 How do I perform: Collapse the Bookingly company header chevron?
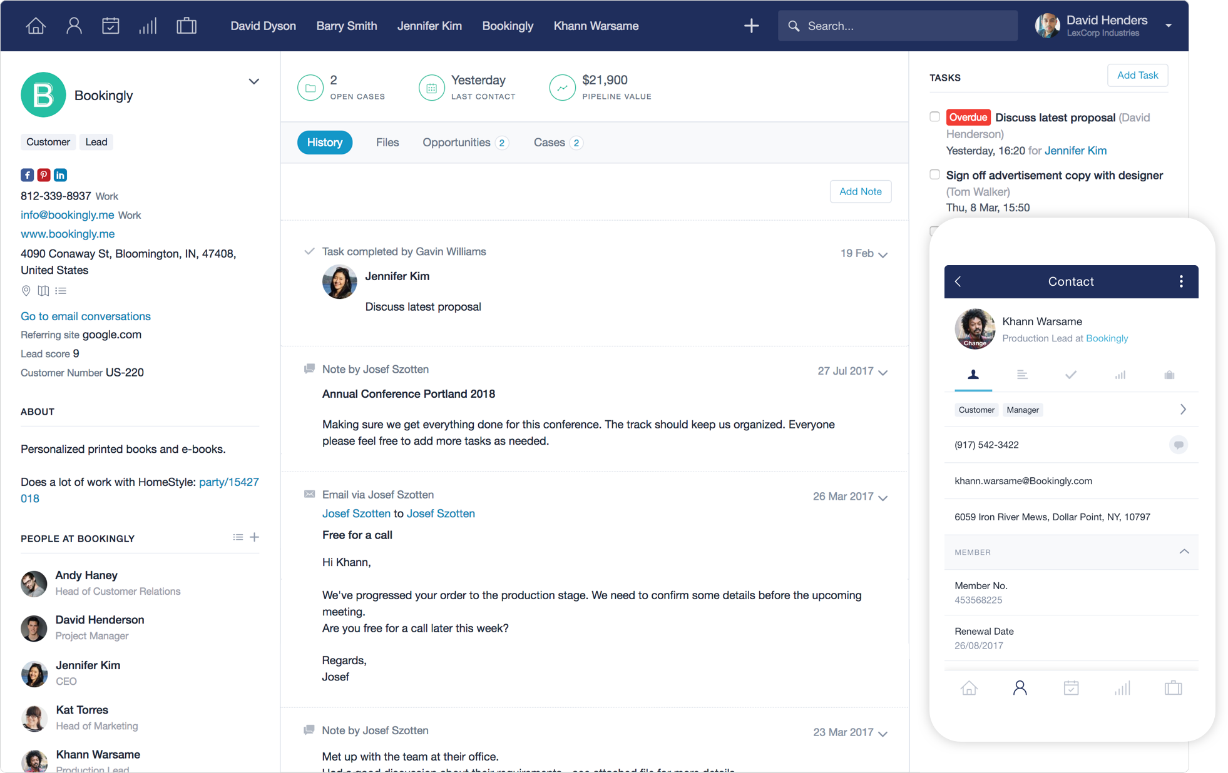(x=254, y=81)
